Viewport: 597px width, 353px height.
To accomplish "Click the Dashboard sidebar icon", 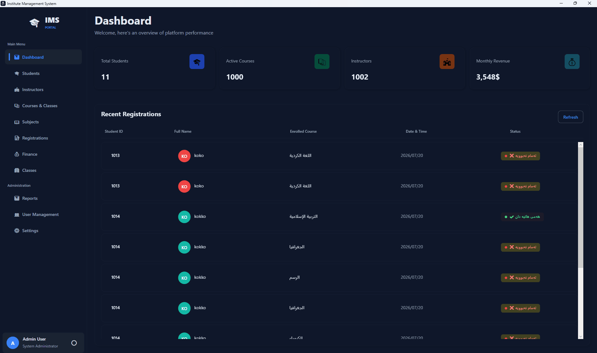I will 17,57.
